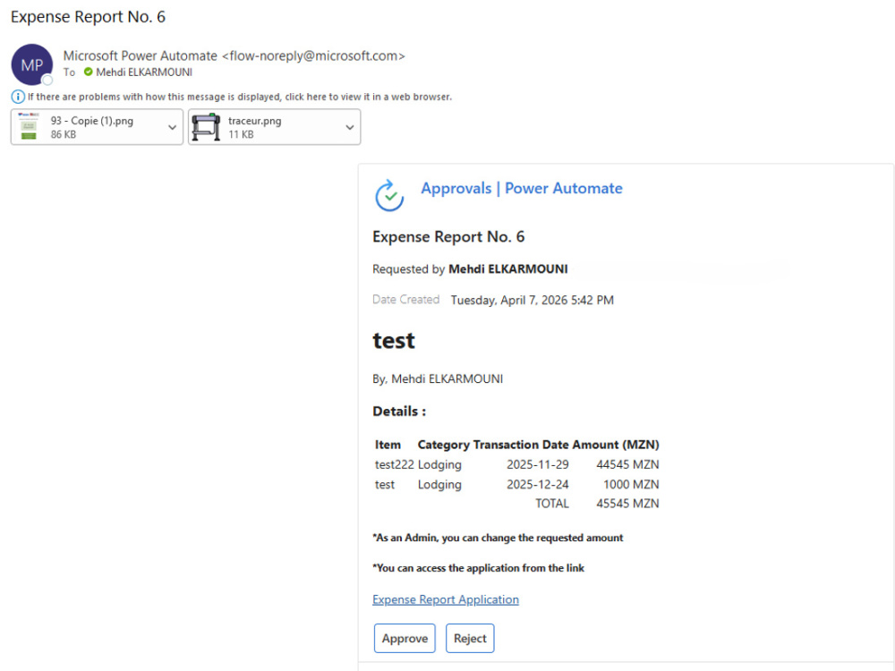Open the traceur.png plotter attachment icon
This screenshot has height=671, width=895.
[x=206, y=127]
